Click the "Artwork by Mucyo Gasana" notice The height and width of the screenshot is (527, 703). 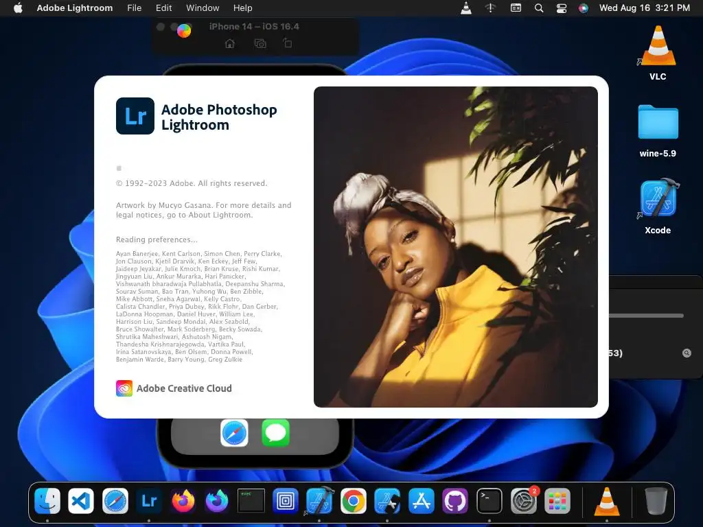pyautogui.click(x=203, y=210)
